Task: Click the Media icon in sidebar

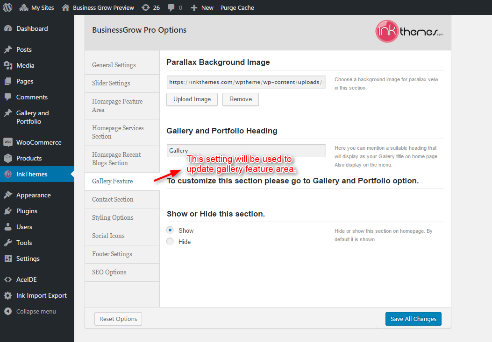Action: 8,65
